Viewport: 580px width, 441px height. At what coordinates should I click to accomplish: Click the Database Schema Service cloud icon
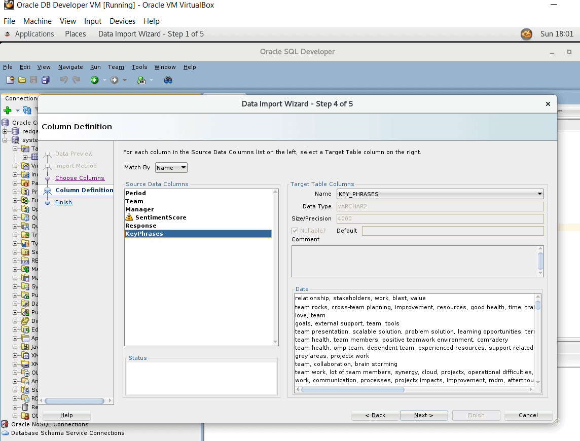pos(5,433)
